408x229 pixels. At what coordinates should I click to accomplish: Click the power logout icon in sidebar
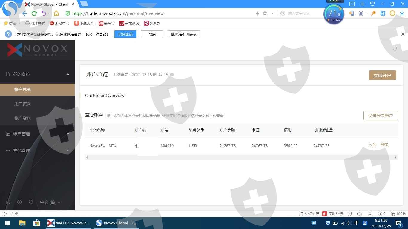pyautogui.click(x=8, y=202)
